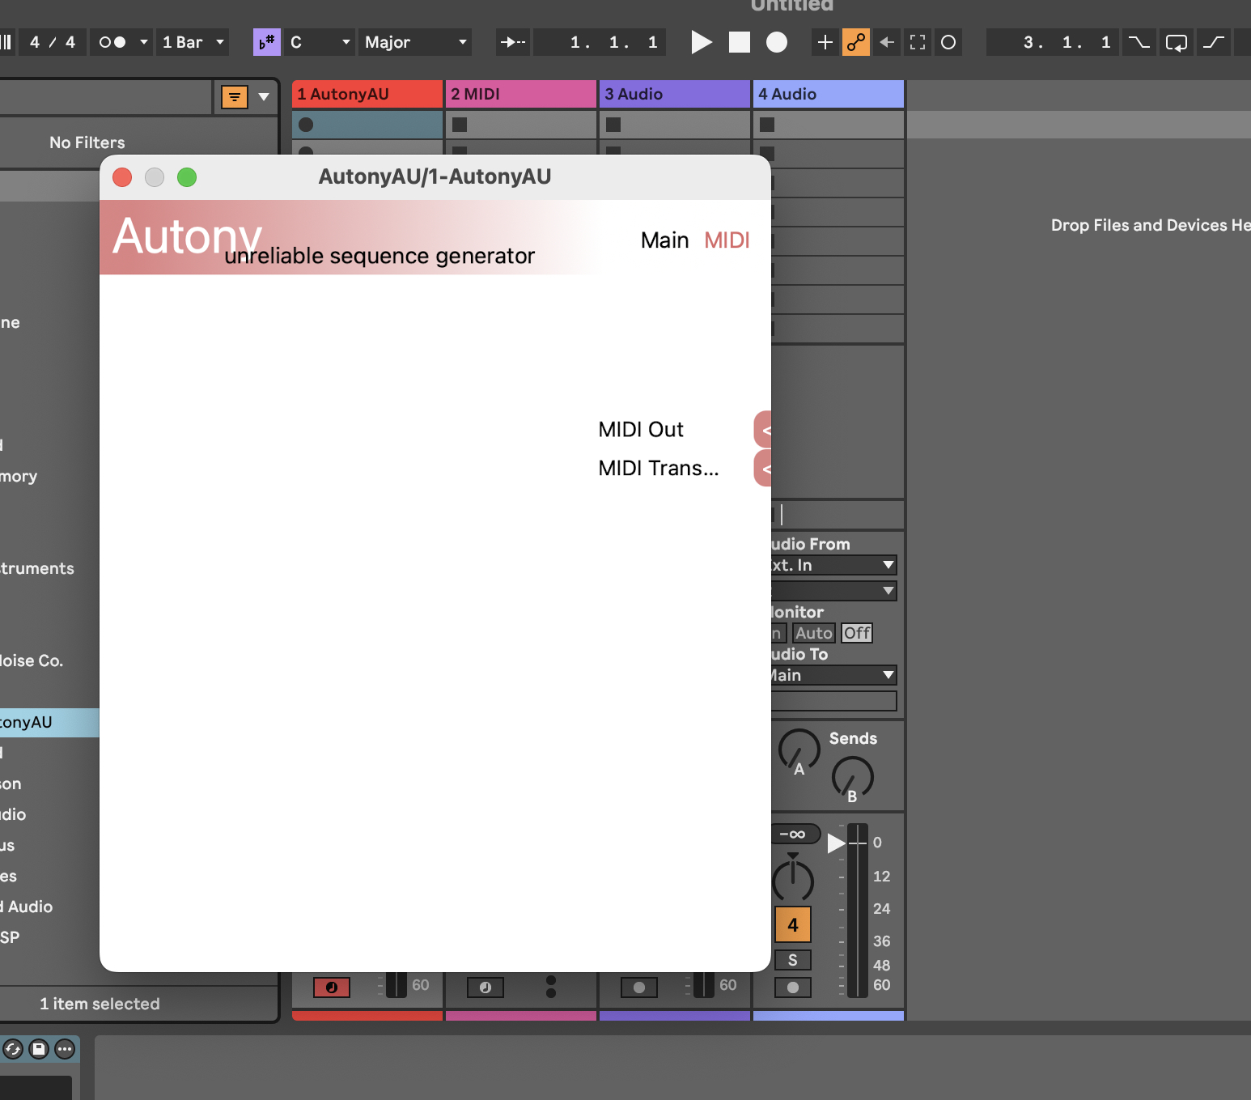Select the 3 Audio track header
Image resolution: width=1251 pixels, height=1100 pixels.
pyautogui.click(x=675, y=94)
